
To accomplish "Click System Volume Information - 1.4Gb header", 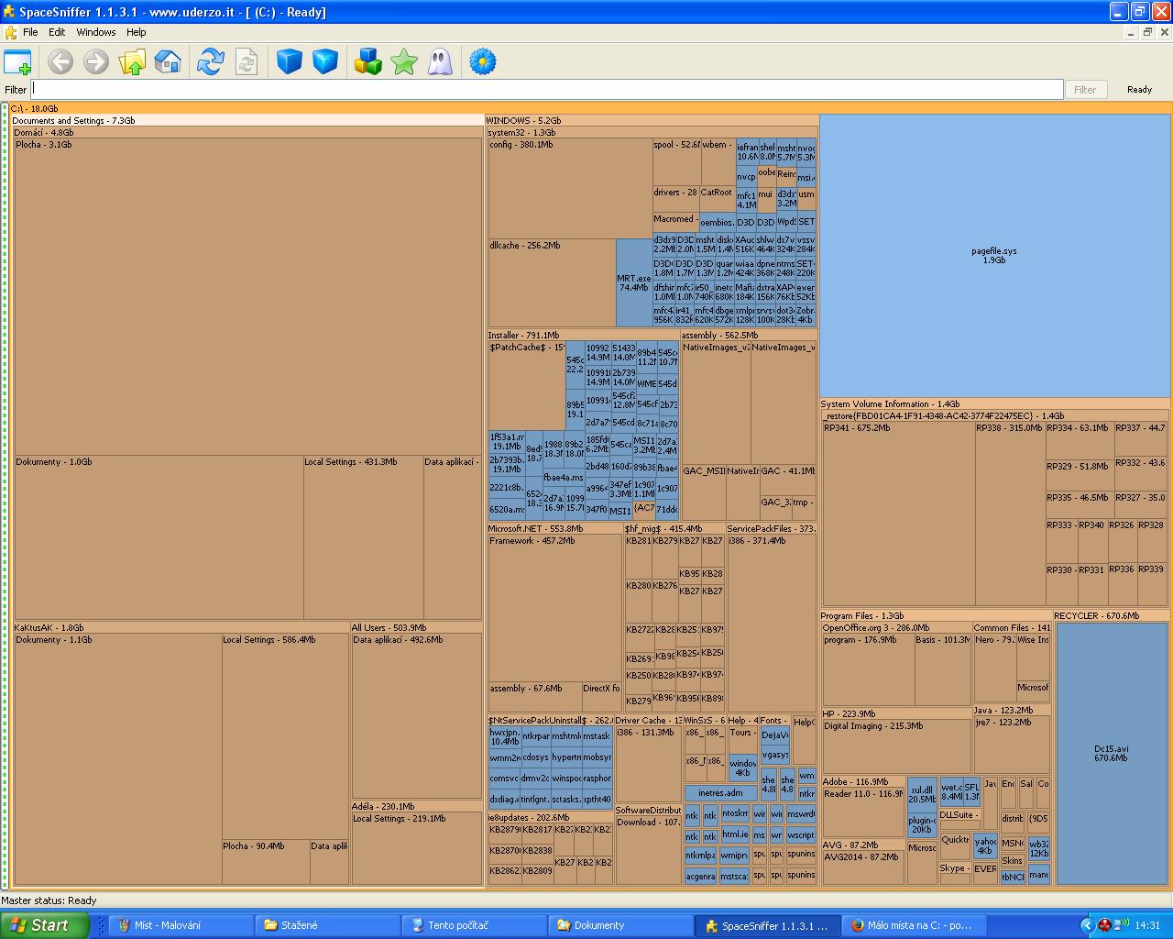I will pos(994,403).
